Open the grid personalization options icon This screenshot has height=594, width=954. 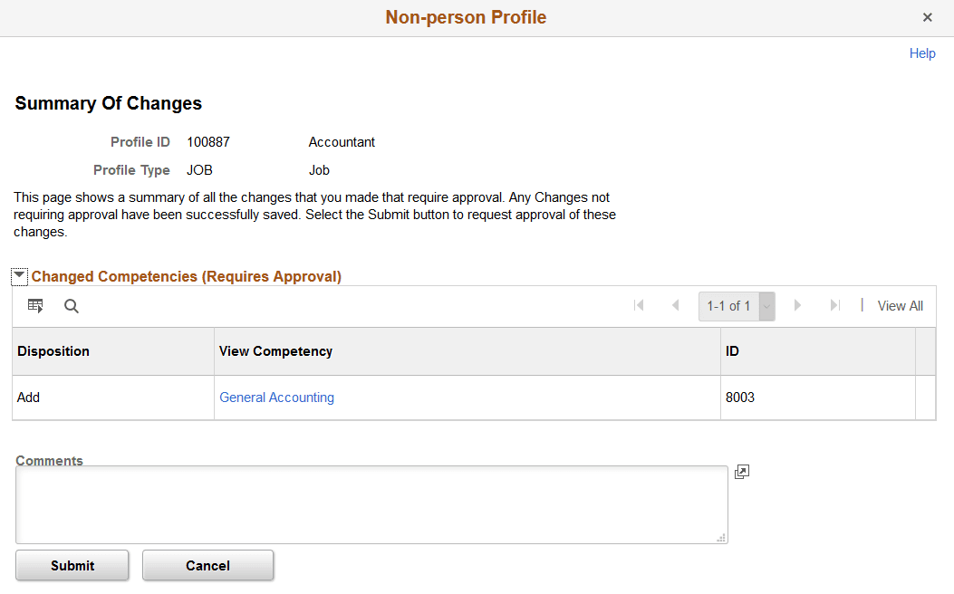(34, 306)
